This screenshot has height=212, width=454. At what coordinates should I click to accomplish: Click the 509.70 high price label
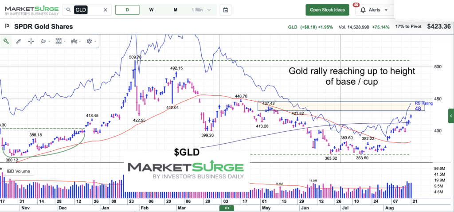(135, 57)
